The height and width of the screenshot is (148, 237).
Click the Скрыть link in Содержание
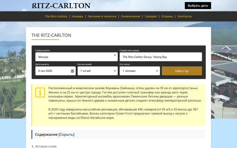66,135
